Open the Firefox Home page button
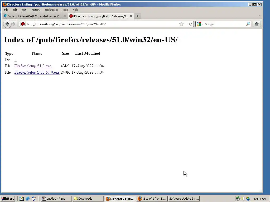Image resolution: width=270 pixels, height=202 pixels. click(x=257, y=24)
